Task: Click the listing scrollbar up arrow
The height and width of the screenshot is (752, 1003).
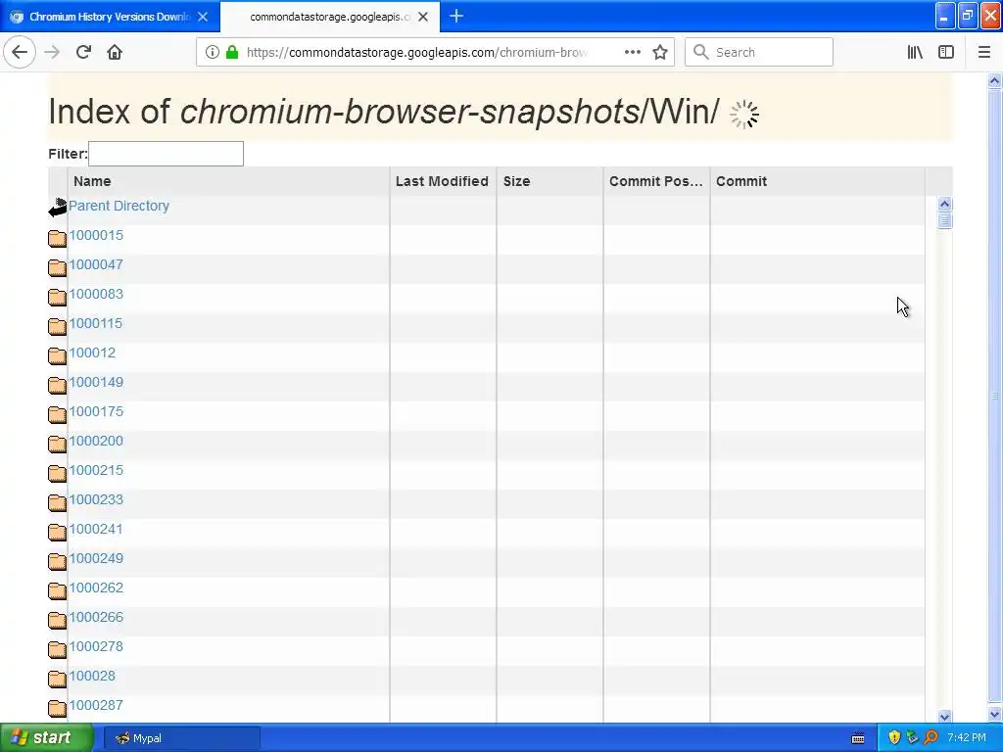Action: [945, 205]
